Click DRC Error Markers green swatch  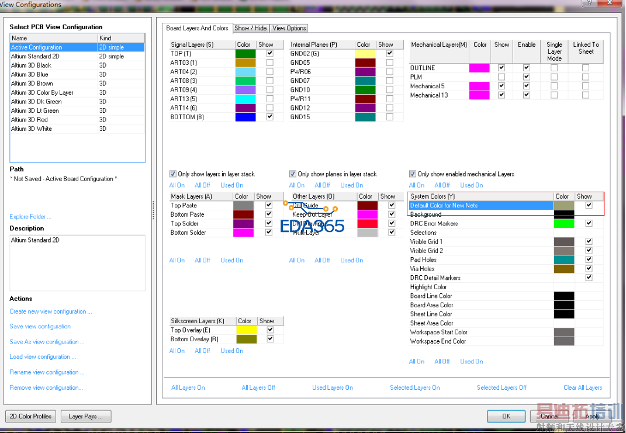pos(563,223)
